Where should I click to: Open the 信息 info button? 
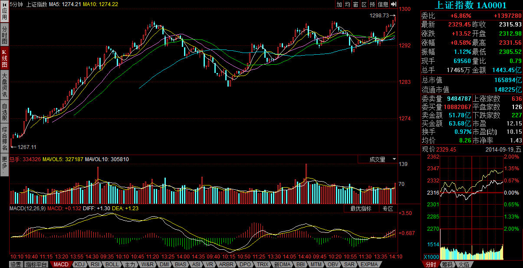[383, 4]
